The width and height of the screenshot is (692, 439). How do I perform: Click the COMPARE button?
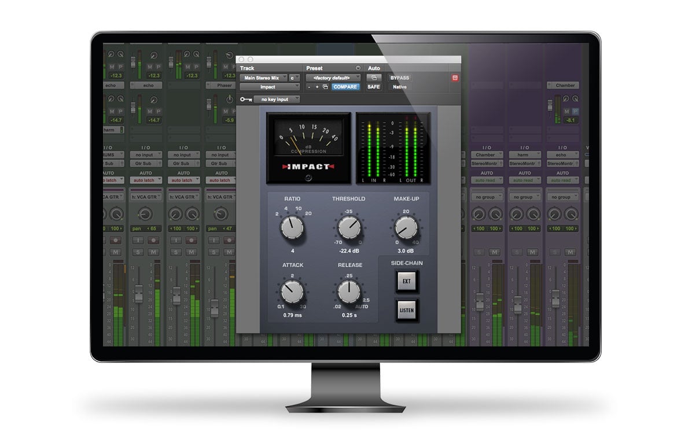point(345,87)
